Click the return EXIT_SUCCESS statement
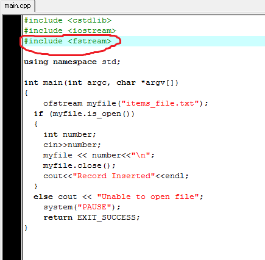 [91, 218]
